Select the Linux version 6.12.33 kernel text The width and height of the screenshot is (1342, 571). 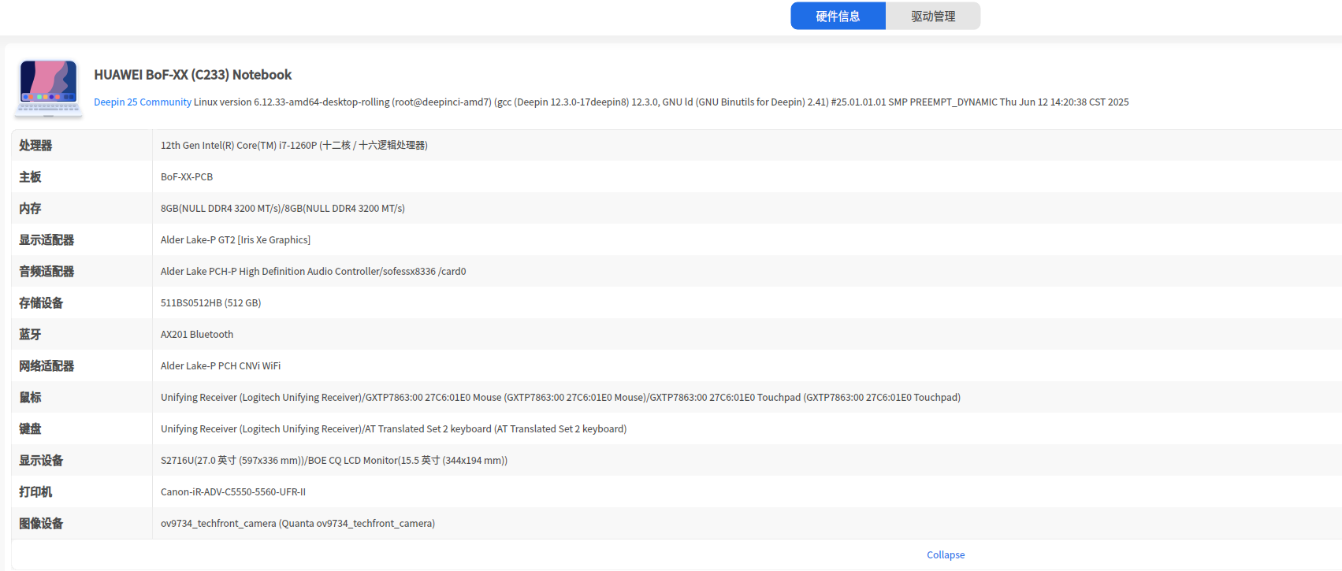pos(661,102)
